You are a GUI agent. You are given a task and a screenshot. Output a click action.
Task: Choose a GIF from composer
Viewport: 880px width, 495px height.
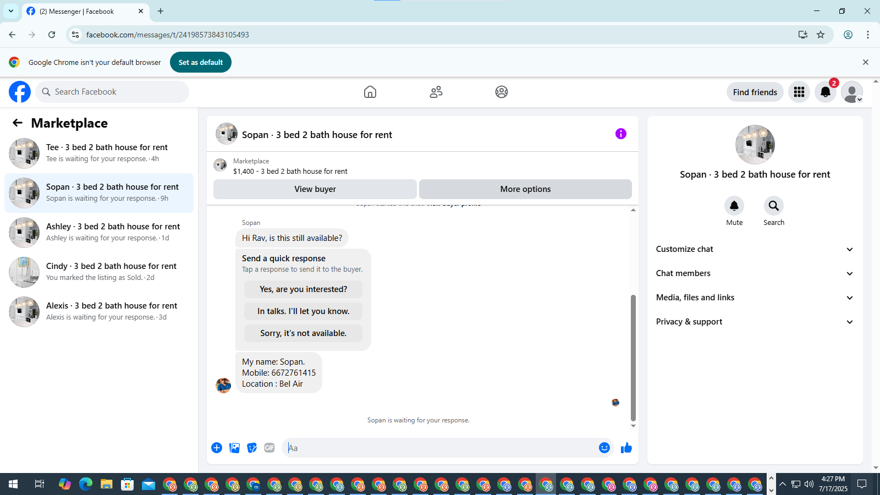(269, 448)
